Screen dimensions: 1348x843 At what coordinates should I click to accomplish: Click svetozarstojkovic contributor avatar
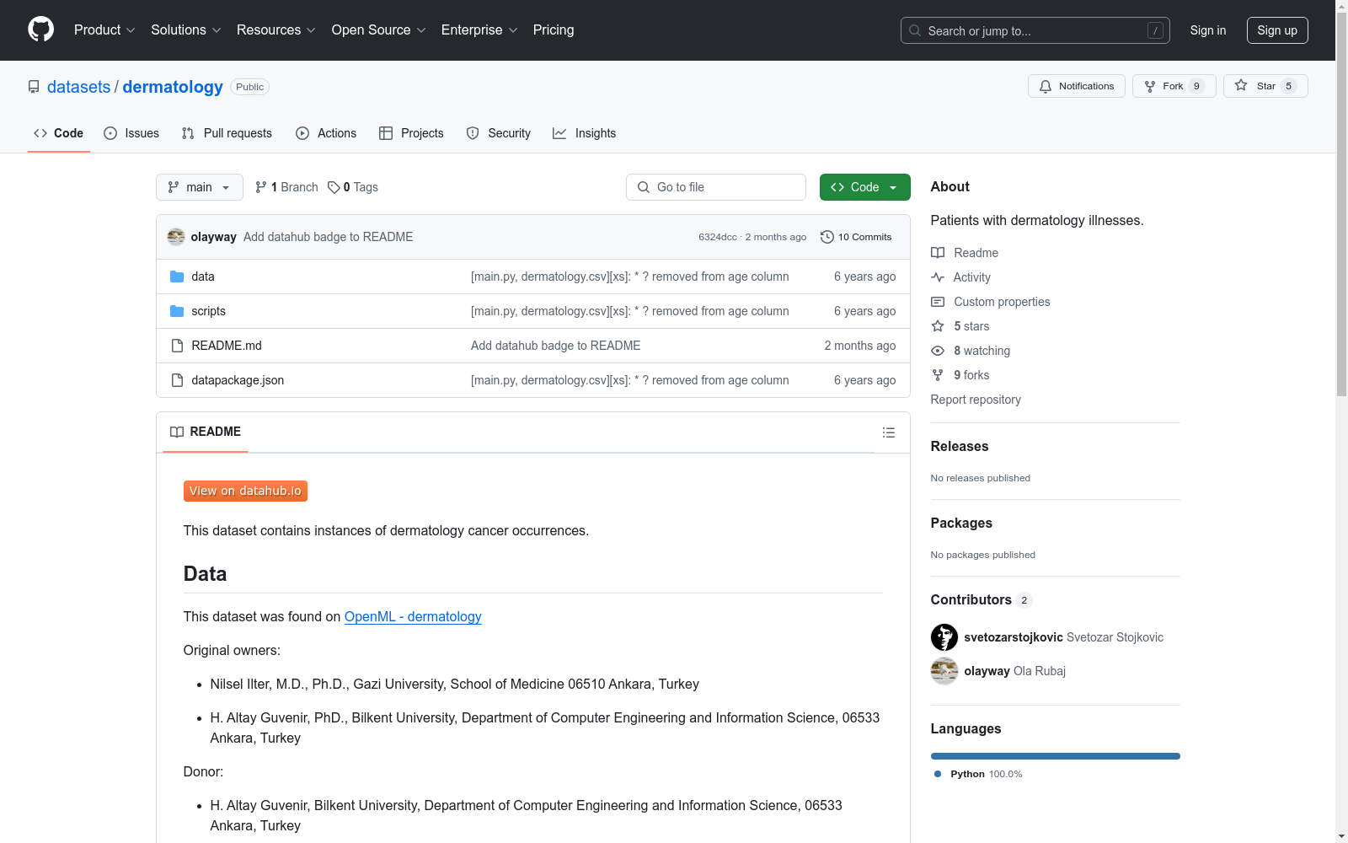944,637
